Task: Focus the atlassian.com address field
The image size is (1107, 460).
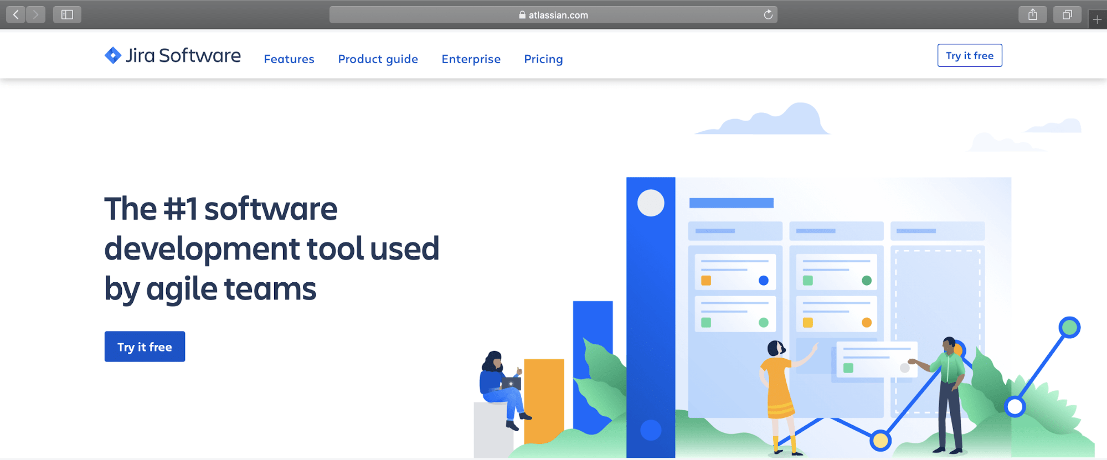Action: [x=553, y=14]
